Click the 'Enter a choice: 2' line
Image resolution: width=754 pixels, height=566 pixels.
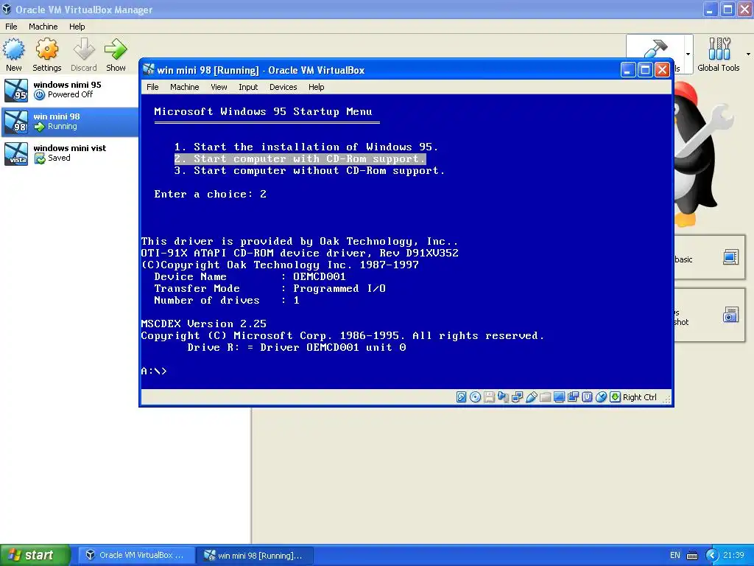(210, 194)
